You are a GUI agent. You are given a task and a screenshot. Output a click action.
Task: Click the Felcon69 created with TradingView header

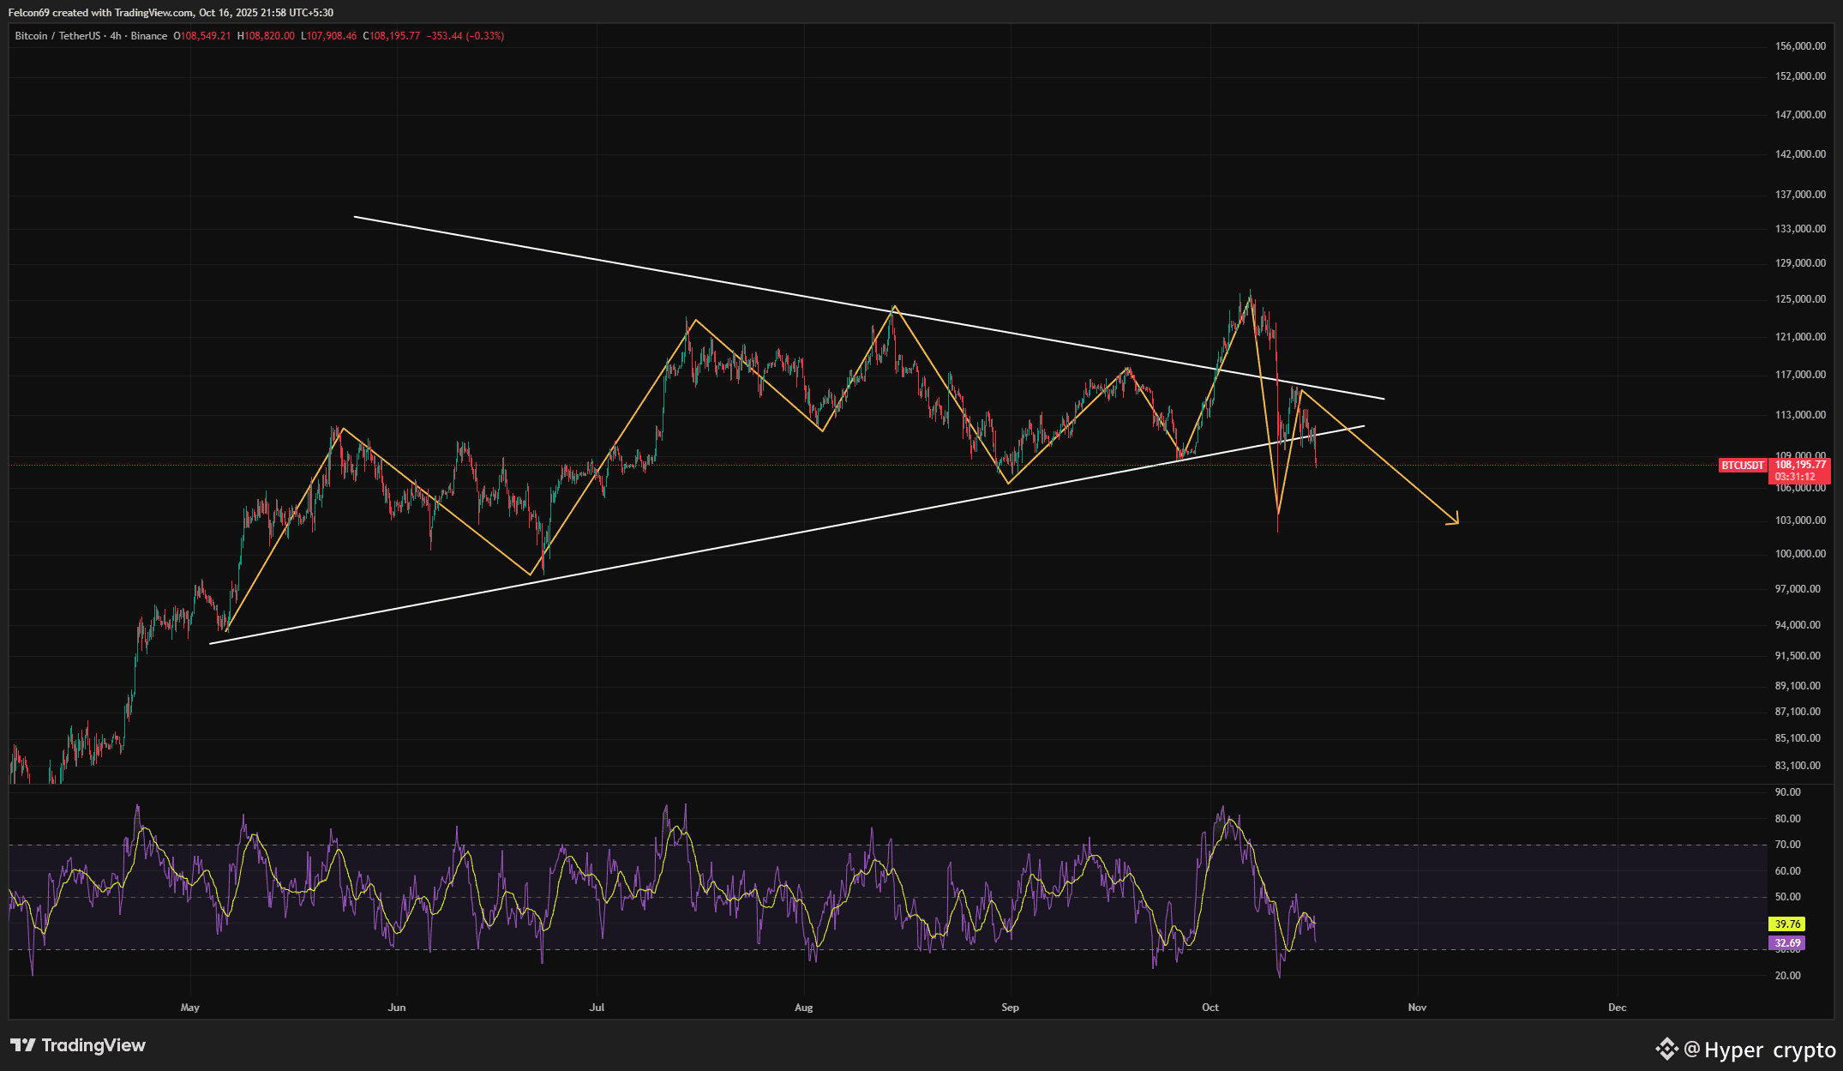171,13
